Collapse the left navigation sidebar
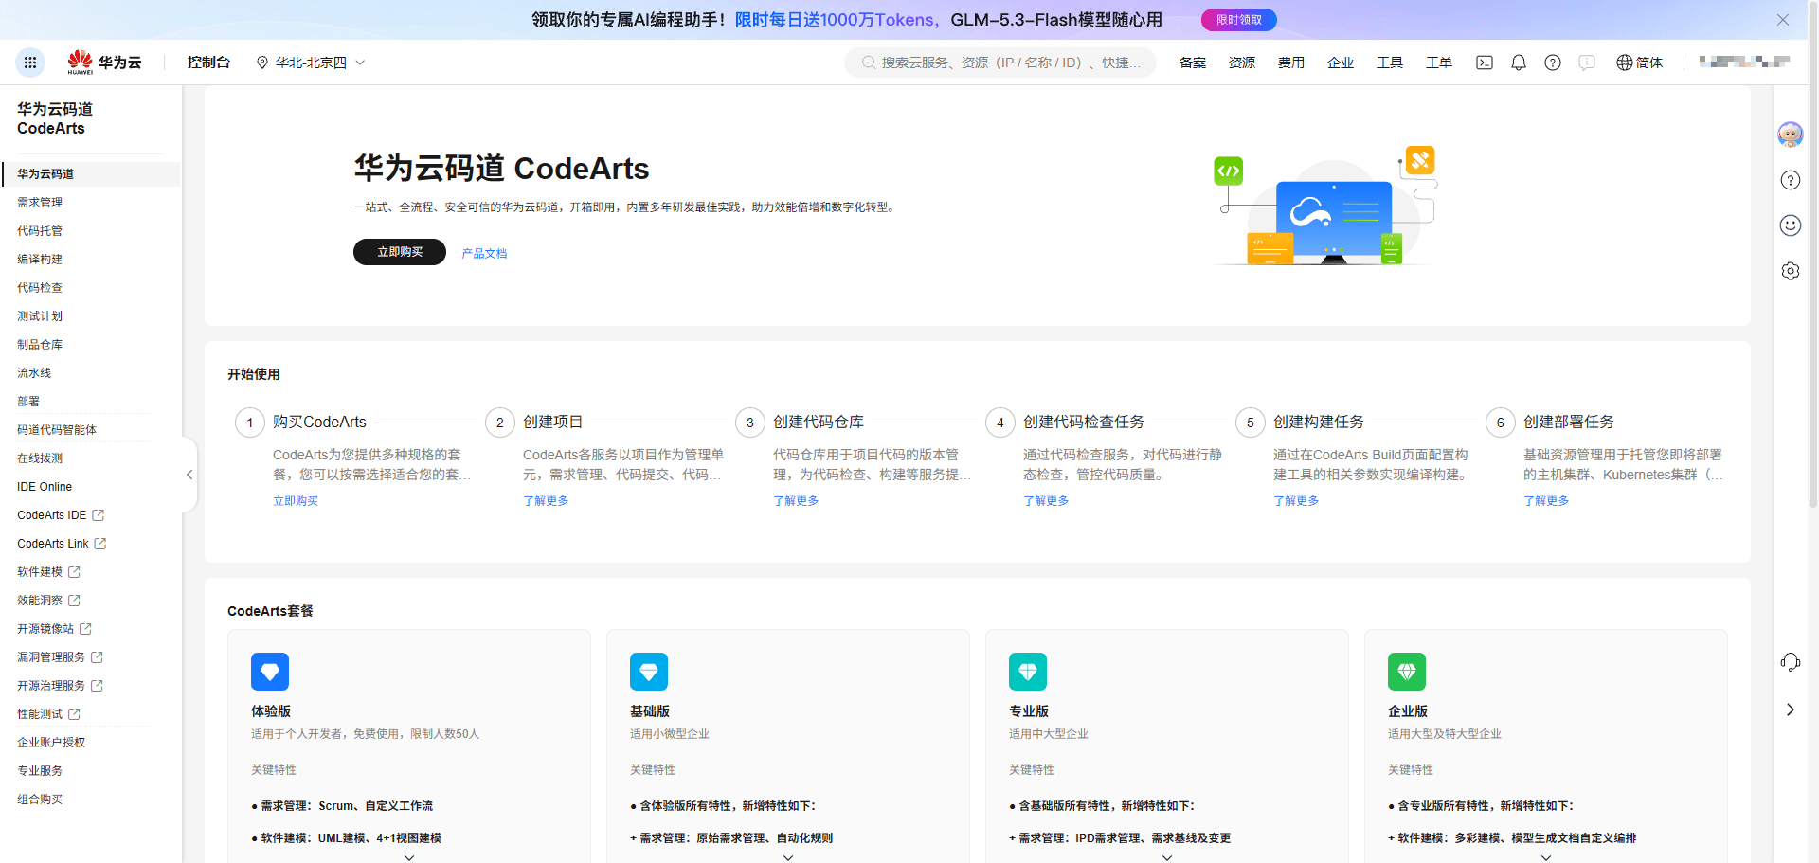 pos(189,475)
